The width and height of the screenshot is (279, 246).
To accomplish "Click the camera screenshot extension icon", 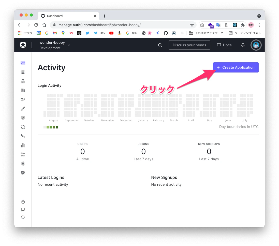I will [x=202, y=25].
